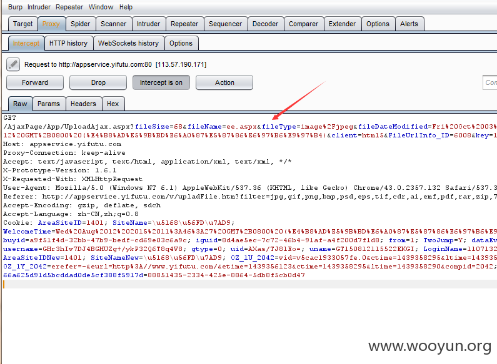Click the WelcomeTime cookie line
Image resolution: width=497 pixels, height=364 pixels.
(x=250, y=232)
